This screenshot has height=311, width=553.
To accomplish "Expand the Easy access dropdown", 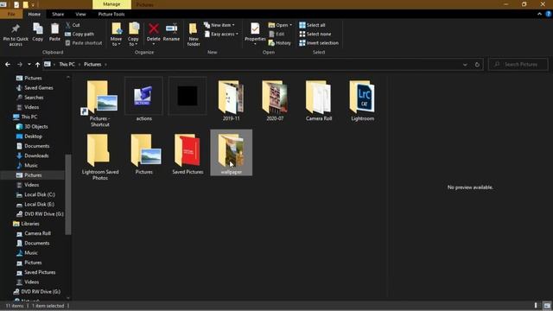I will (221, 35).
